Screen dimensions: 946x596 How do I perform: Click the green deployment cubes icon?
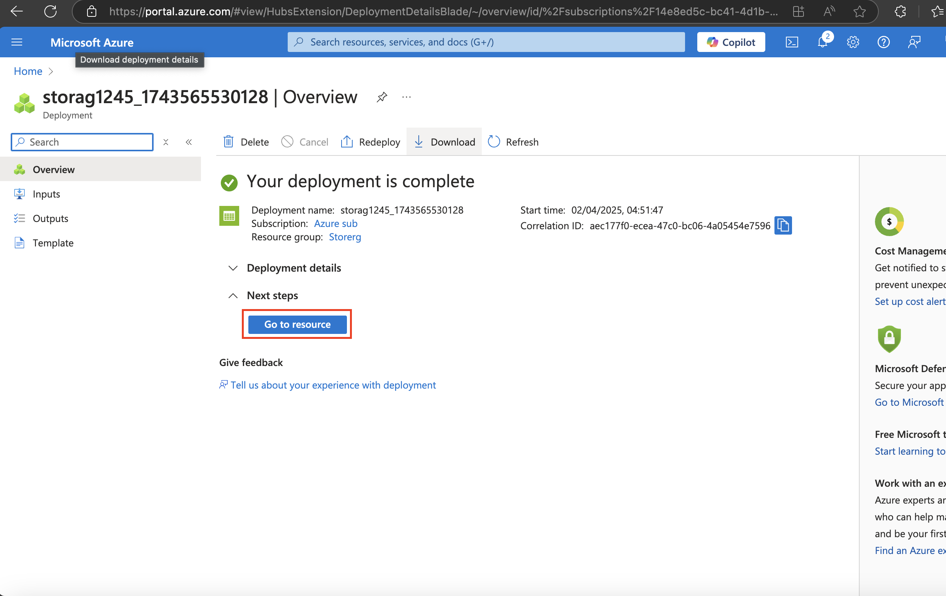[24, 103]
